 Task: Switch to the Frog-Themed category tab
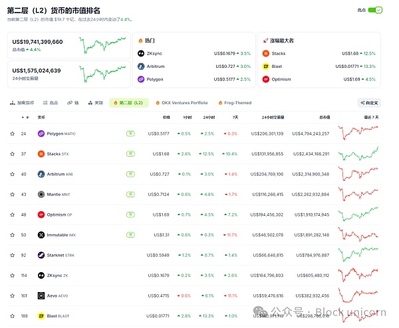pyautogui.click(x=236, y=103)
